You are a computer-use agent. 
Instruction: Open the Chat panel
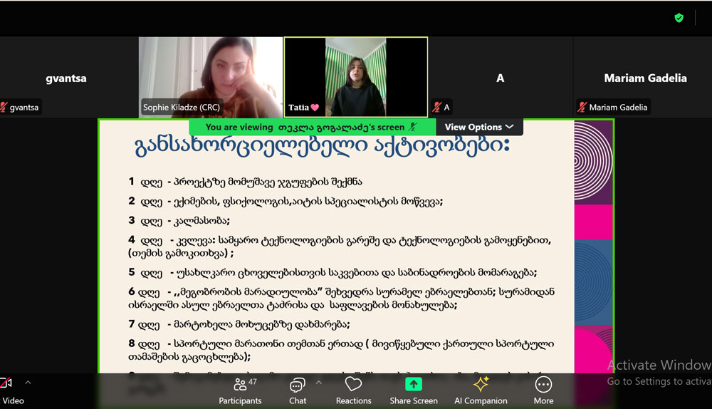pos(298,390)
